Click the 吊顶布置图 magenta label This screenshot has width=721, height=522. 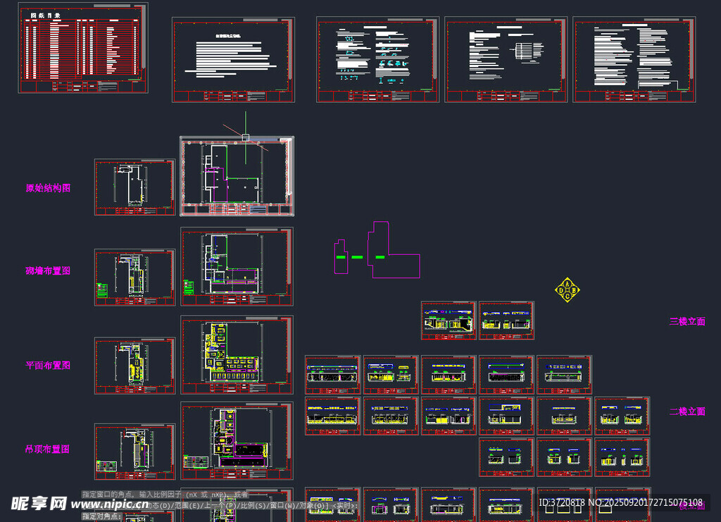click(x=48, y=449)
